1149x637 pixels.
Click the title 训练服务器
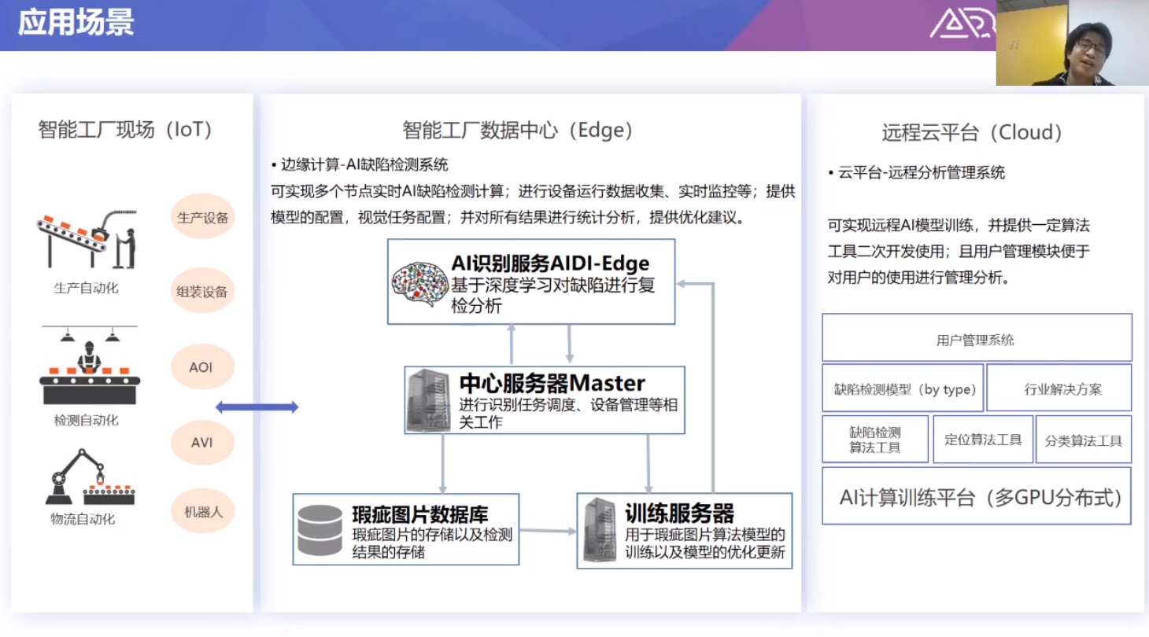(680, 514)
